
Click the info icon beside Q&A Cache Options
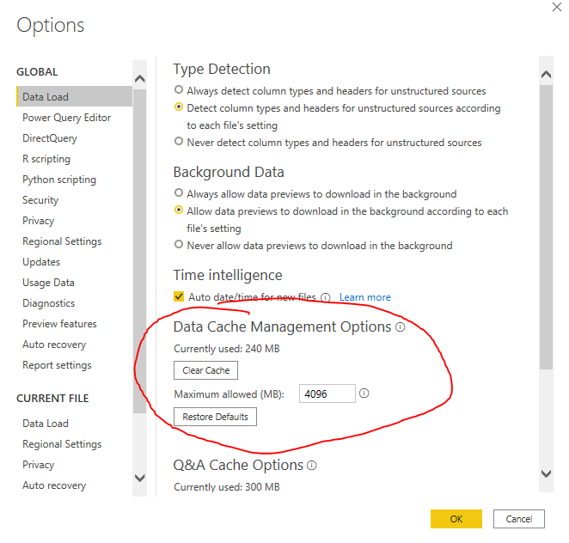[x=312, y=466]
